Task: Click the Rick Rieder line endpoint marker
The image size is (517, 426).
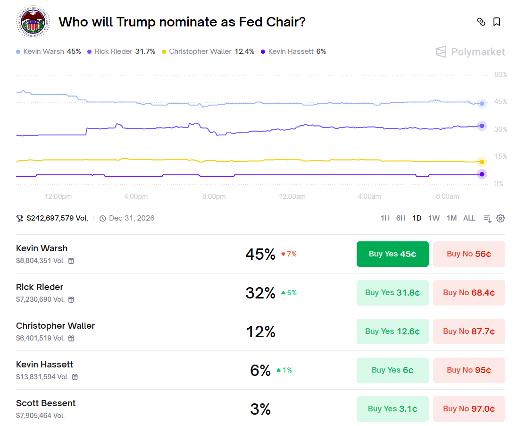Action: click(x=482, y=126)
